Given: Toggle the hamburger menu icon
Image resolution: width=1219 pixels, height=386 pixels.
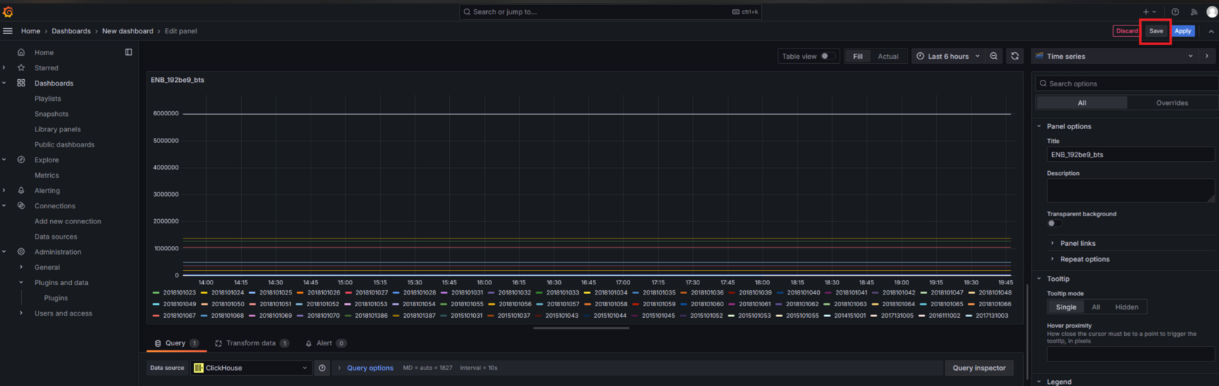Looking at the screenshot, I should coord(8,31).
